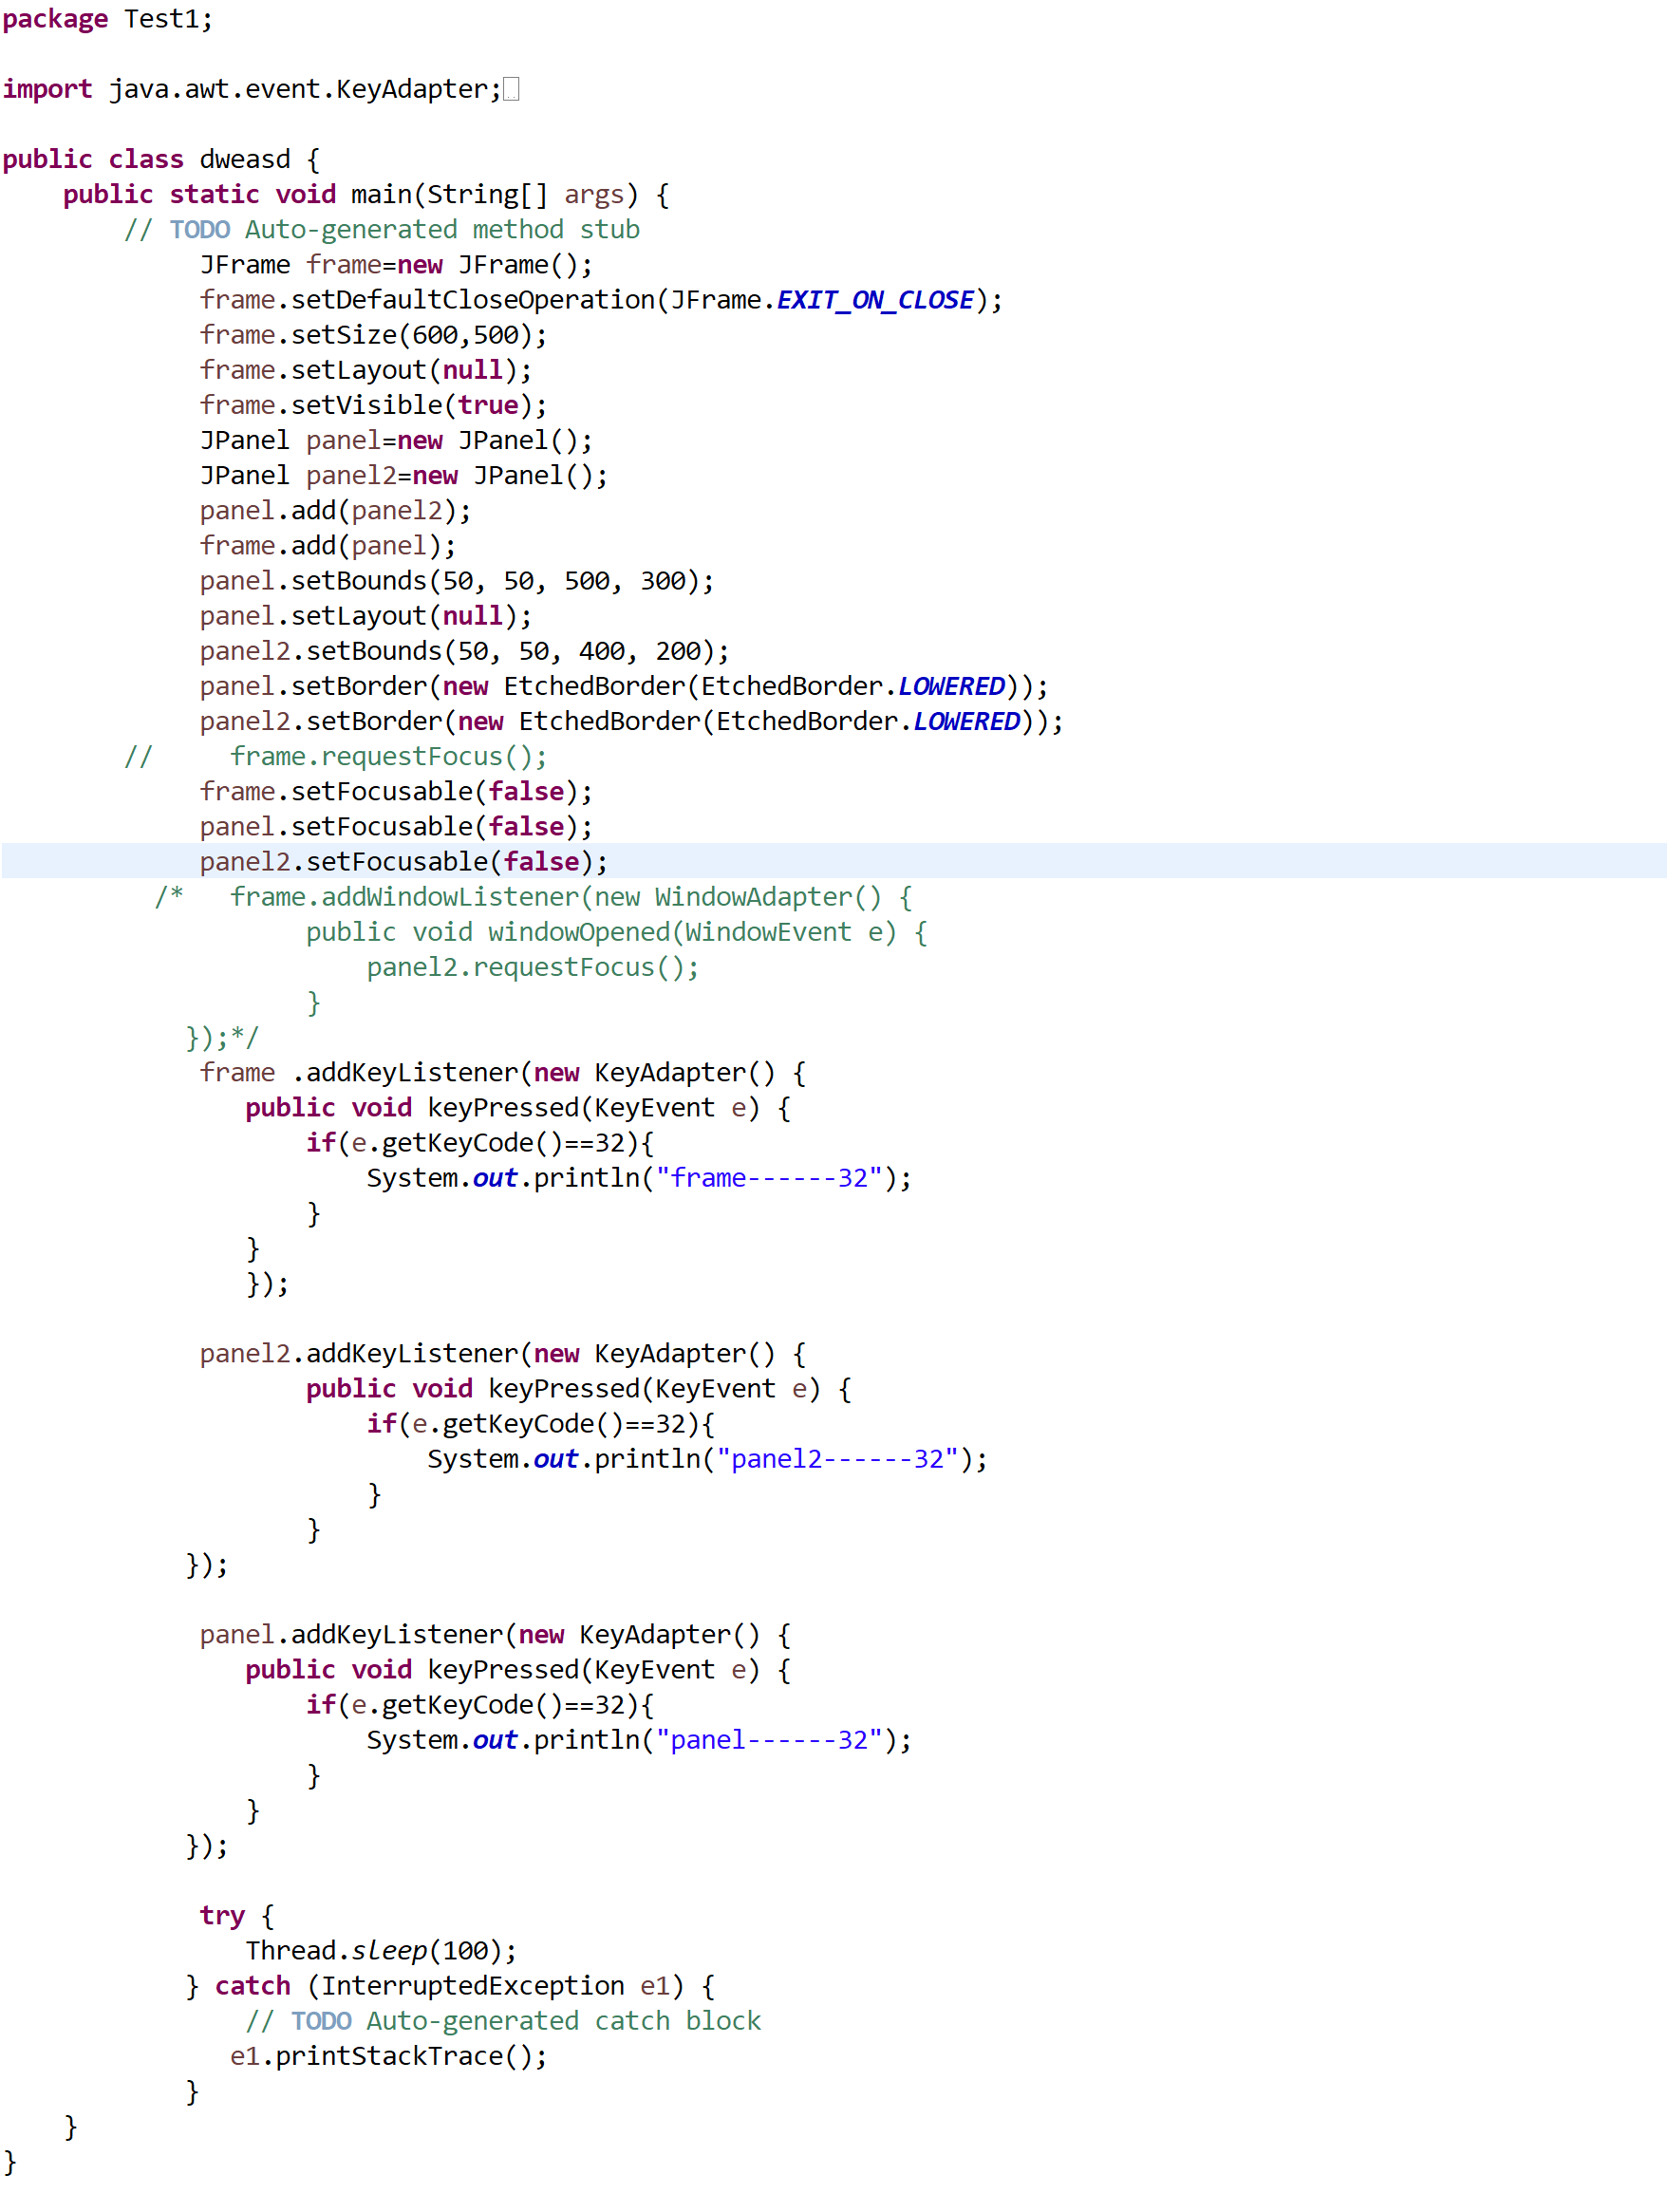Click highlighted 'panel2.setFocusable(false);' line
Viewport: 1667px width, 2212px height.
click(404, 862)
